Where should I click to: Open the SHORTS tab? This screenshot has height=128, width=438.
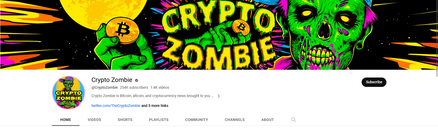(x=125, y=120)
